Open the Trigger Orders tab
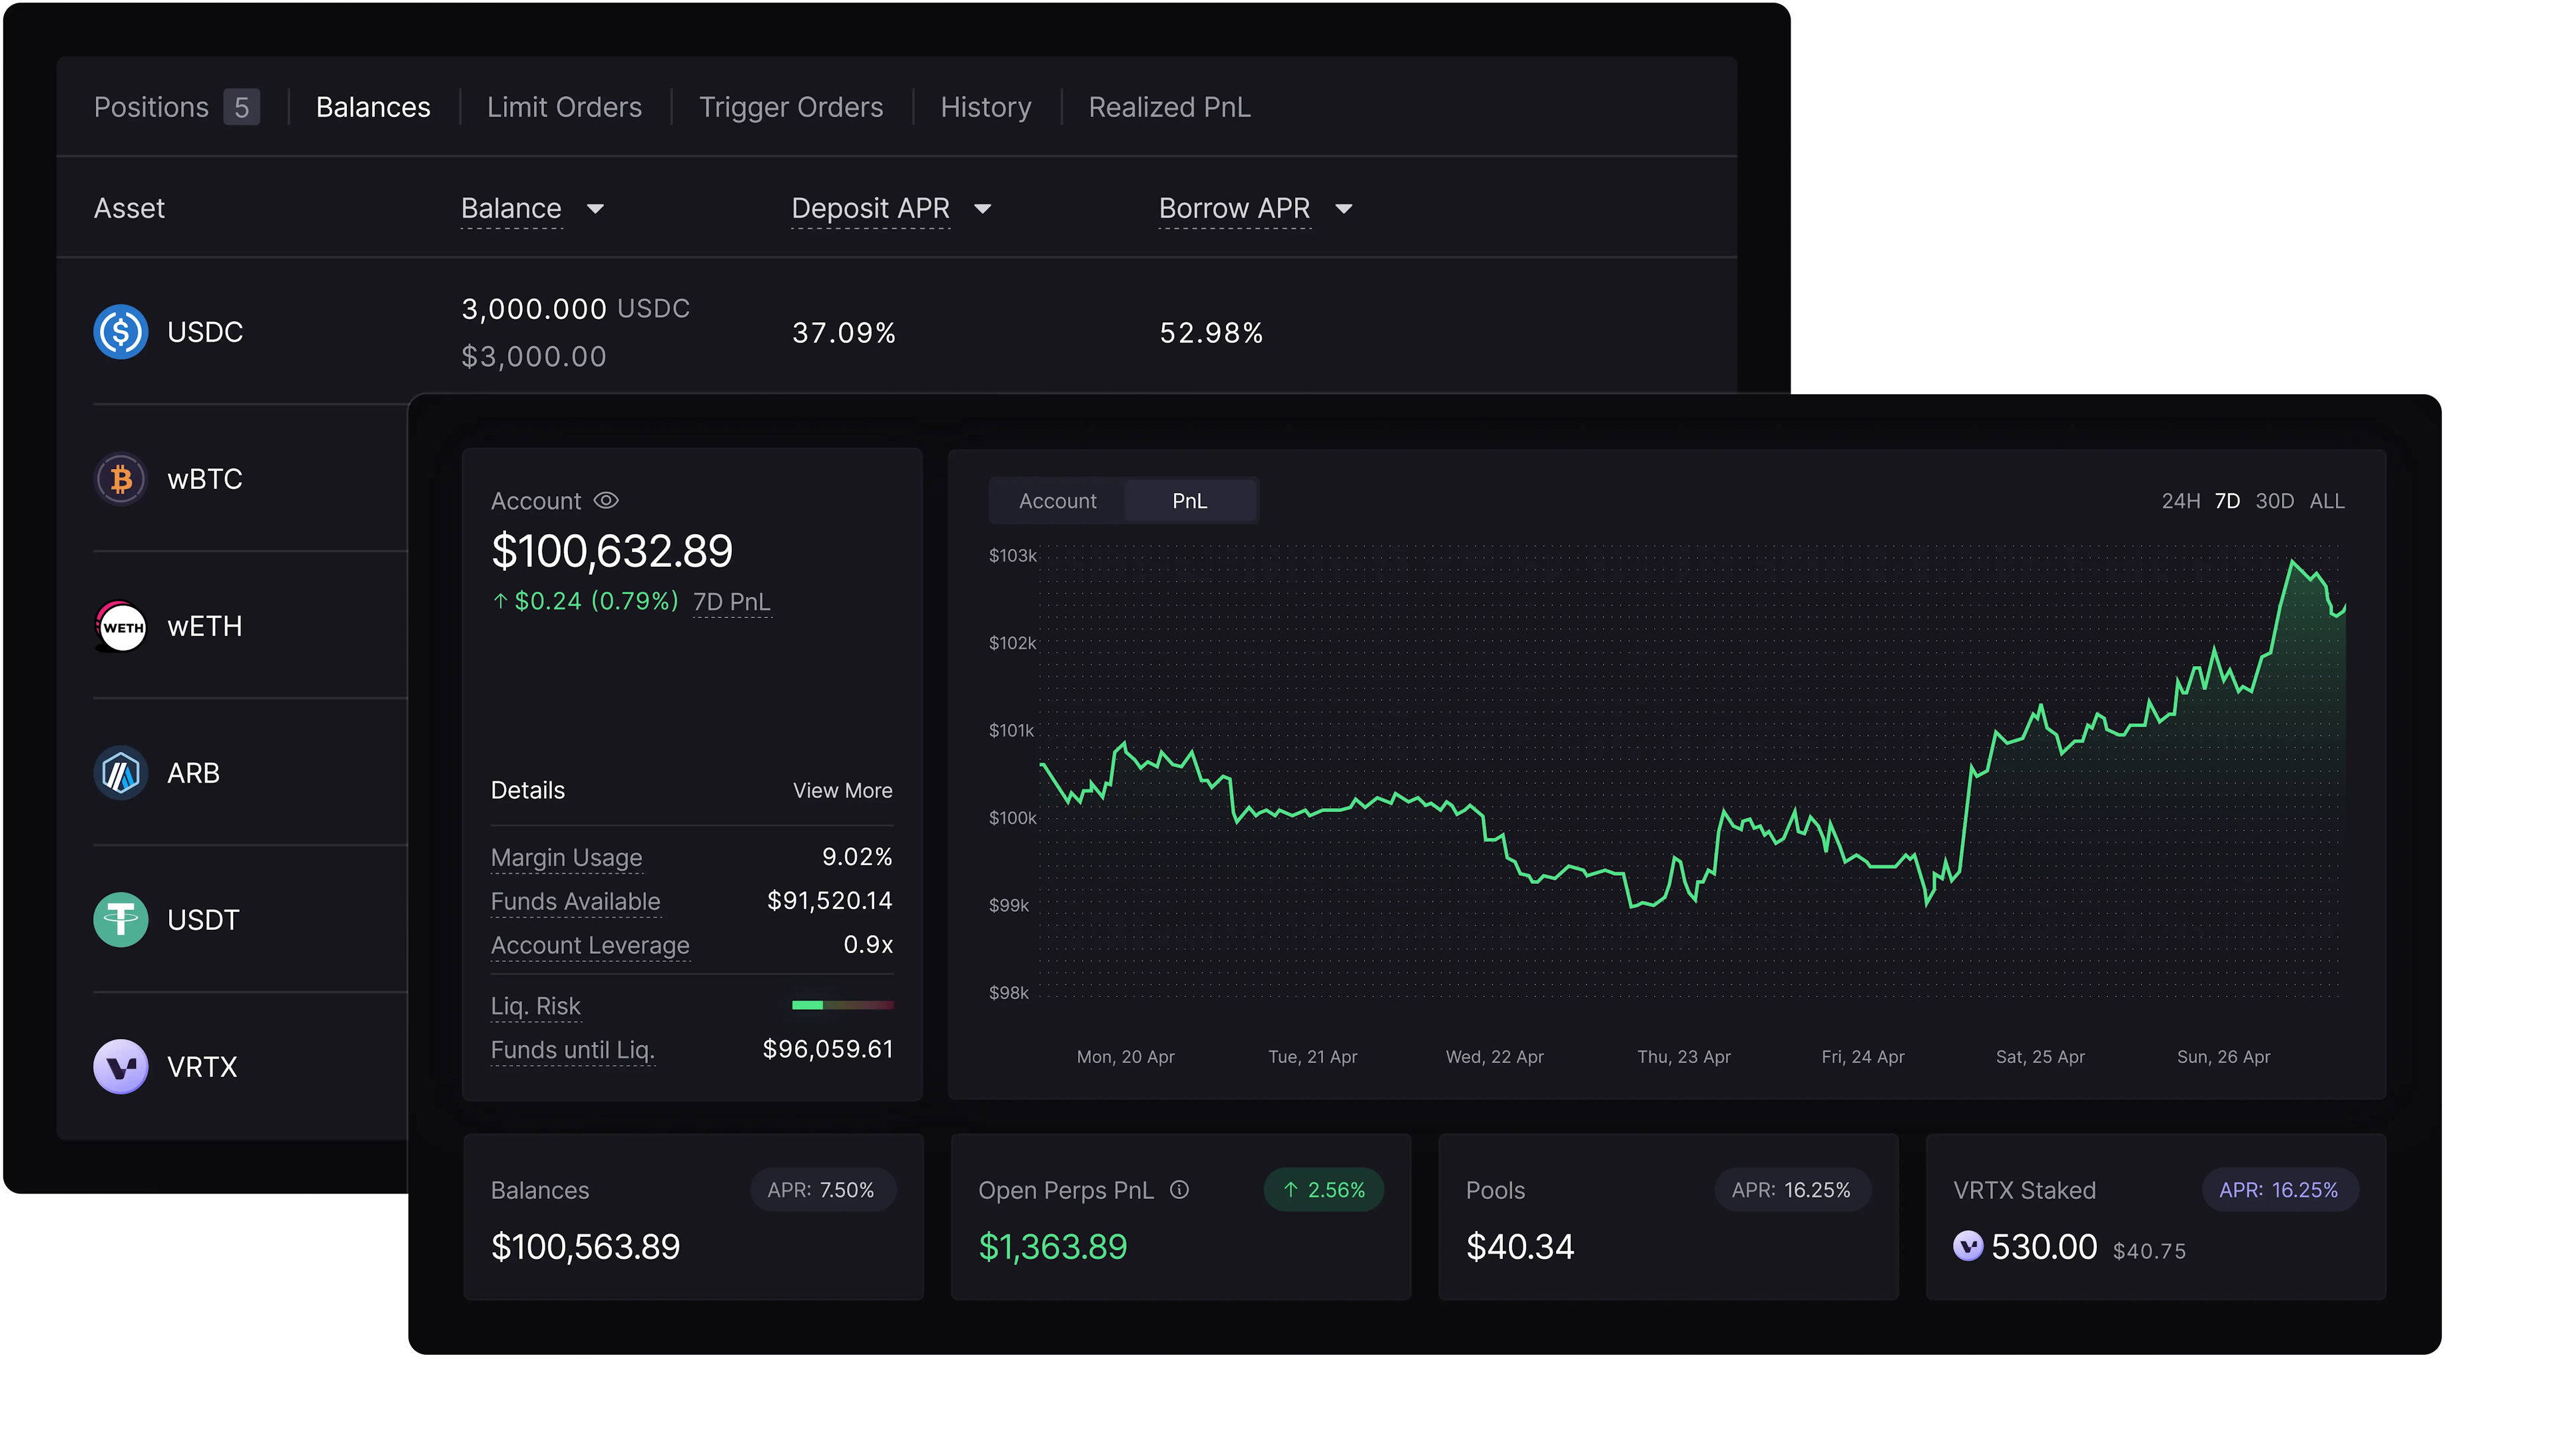The height and width of the screenshot is (1456, 2557). pyautogui.click(x=790, y=107)
